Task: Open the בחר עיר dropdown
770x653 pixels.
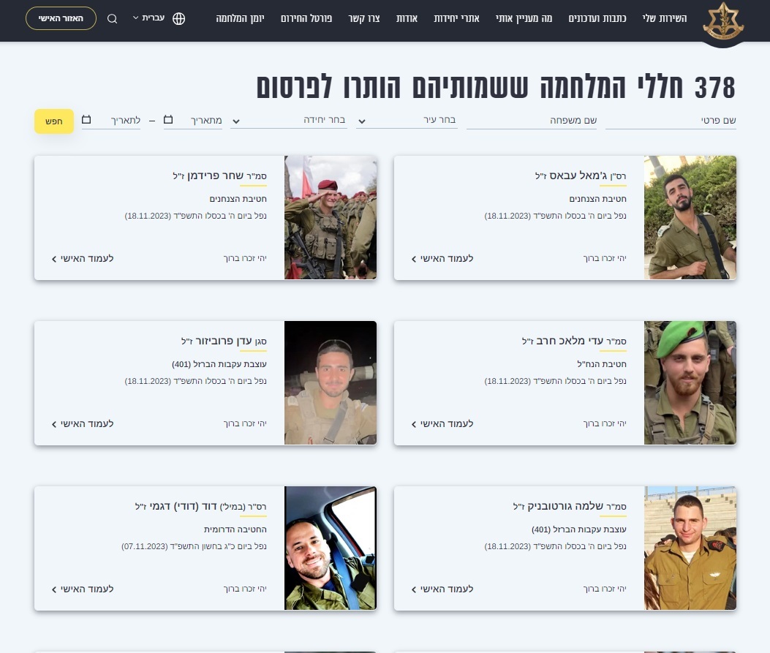Action: tap(407, 120)
